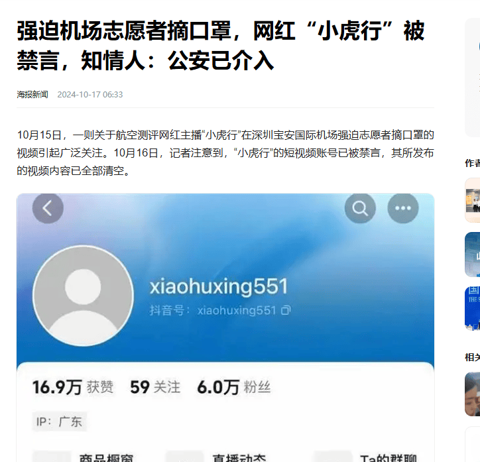Open third sidebar thumbnail with 国 text
Image resolution: width=480 pixels, height=462 pixels.
click(473, 308)
